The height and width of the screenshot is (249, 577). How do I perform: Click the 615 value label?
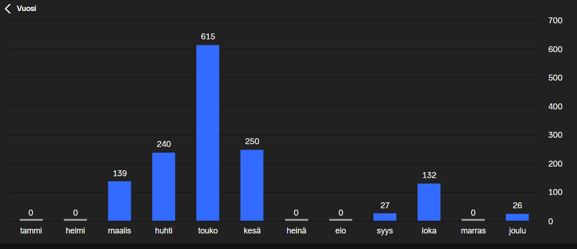coord(208,37)
